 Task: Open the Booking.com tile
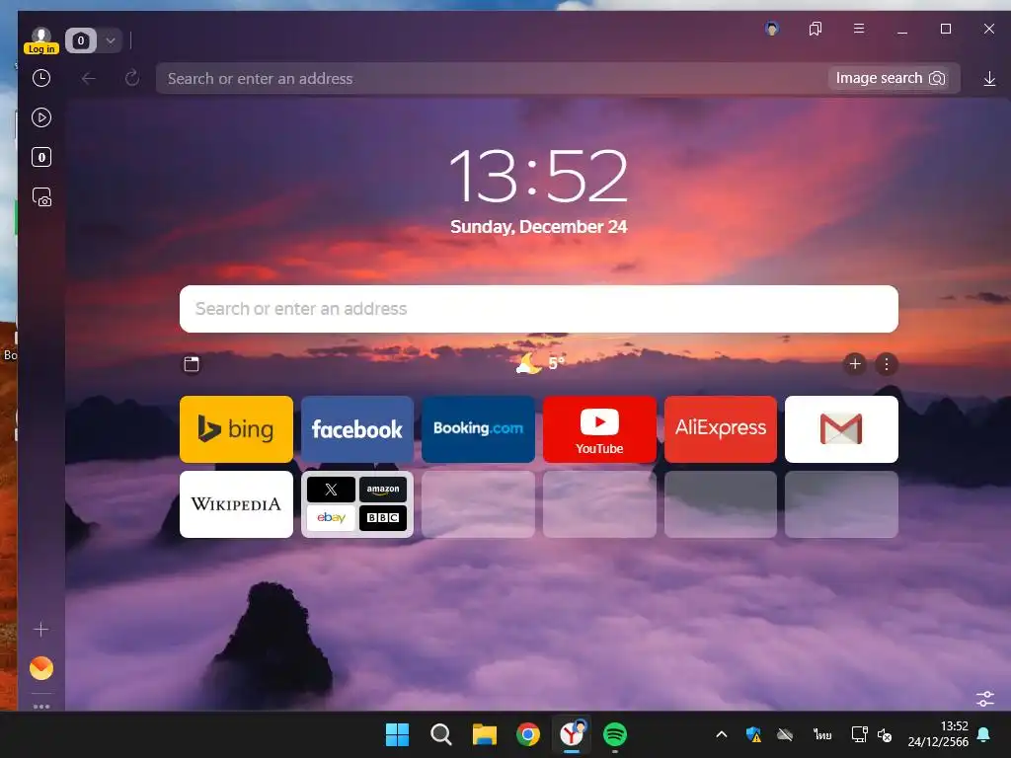point(479,429)
